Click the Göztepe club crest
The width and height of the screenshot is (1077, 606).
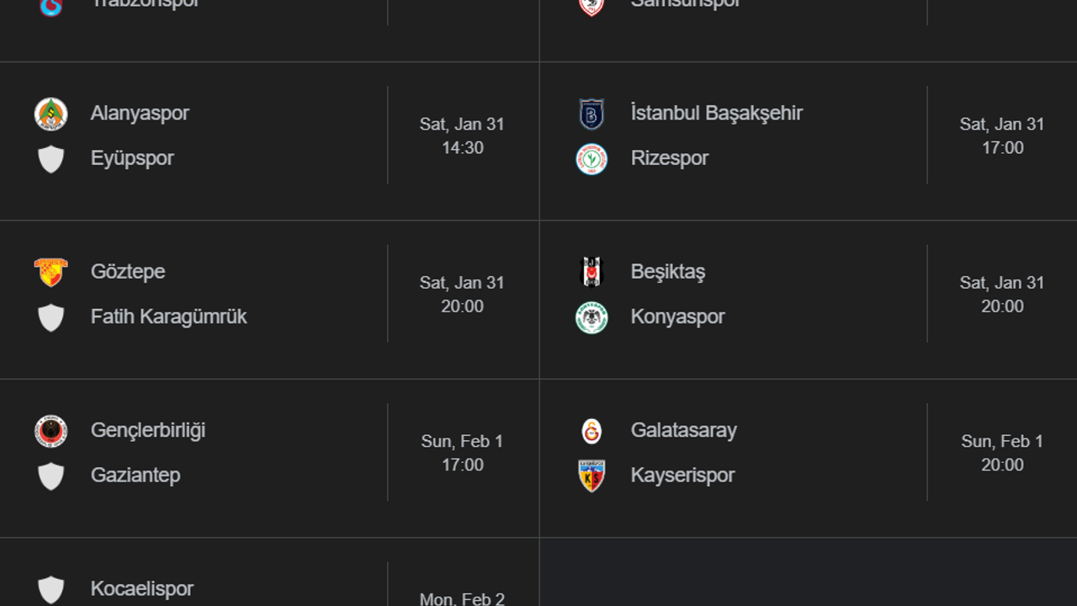click(x=51, y=272)
